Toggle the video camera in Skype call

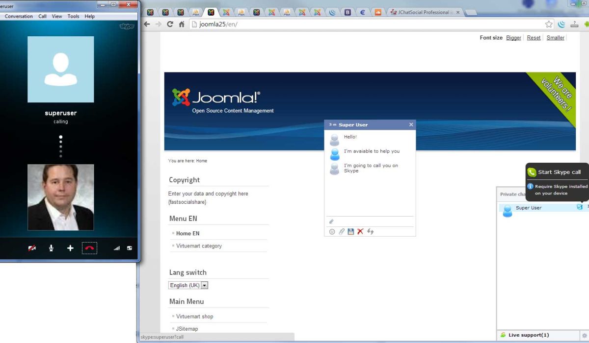[32, 248]
